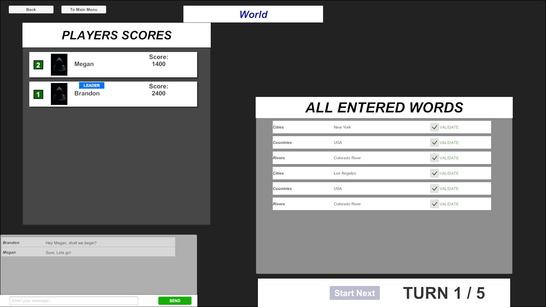This screenshot has height=307, width=546.
Task: Open the To Main Menu screen
Action: click(x=84, y=9)
